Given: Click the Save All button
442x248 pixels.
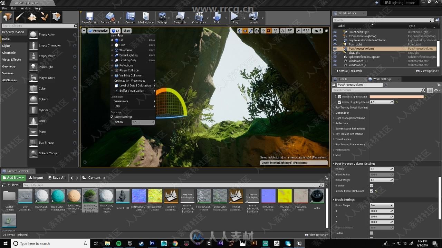Looking at the screenshot, I should [x=56, y=178].
